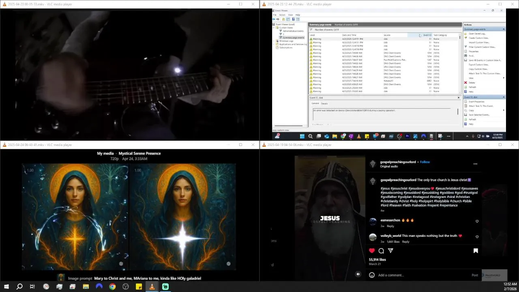Expand the View submenu arrow in Actions pane

tap(504, 78)
